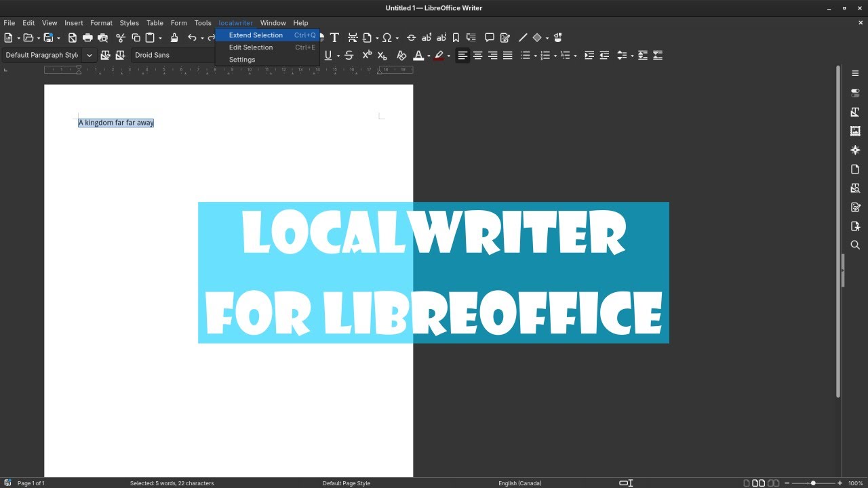868x488 pixels.
Task: Clear direct formatting icon
Action: point(401,56)
